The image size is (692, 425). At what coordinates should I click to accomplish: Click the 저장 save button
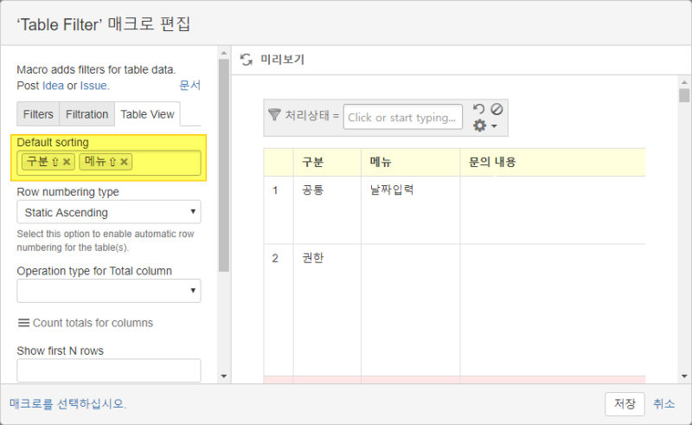tap(625, 404)
